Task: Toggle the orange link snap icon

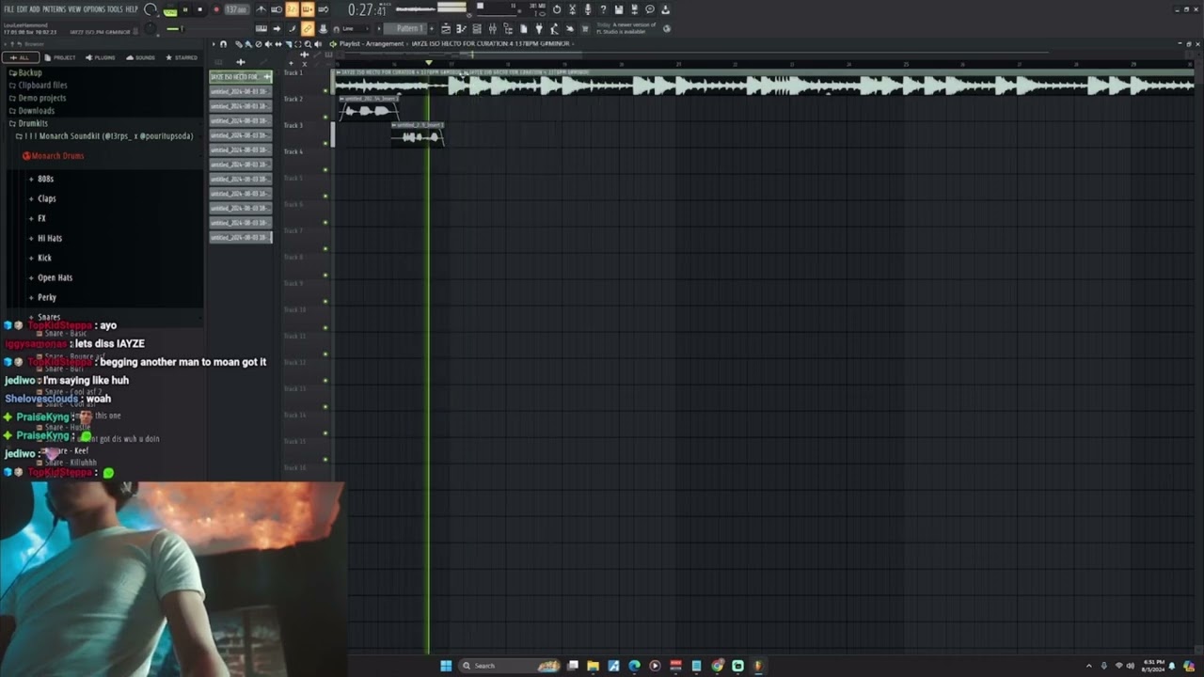Action: pos(308,29)
